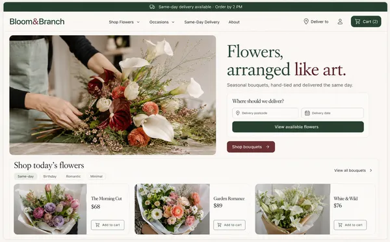This screenshot has height=242, width=390.
Task: Open the White & Wild bouquet photo
Action: (x=292, y=209)
